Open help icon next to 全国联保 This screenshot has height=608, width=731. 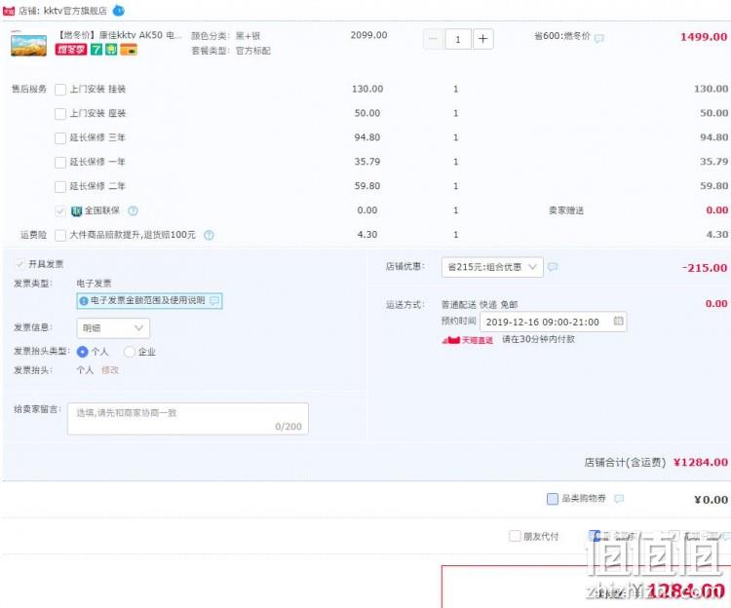coord(133,210)
